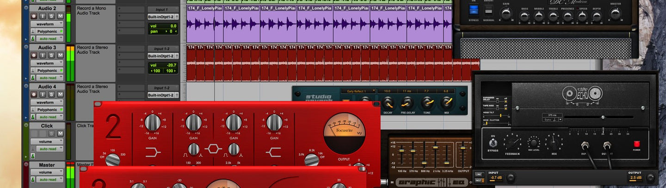Open the Audio 2 Input 1 selector
This screenshot has height=188, width=666.
[x=163, y=10]
